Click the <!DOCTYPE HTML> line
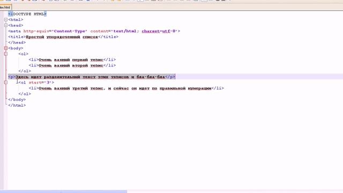This screenshot has width=343, height=193. [x=27, y=14]
